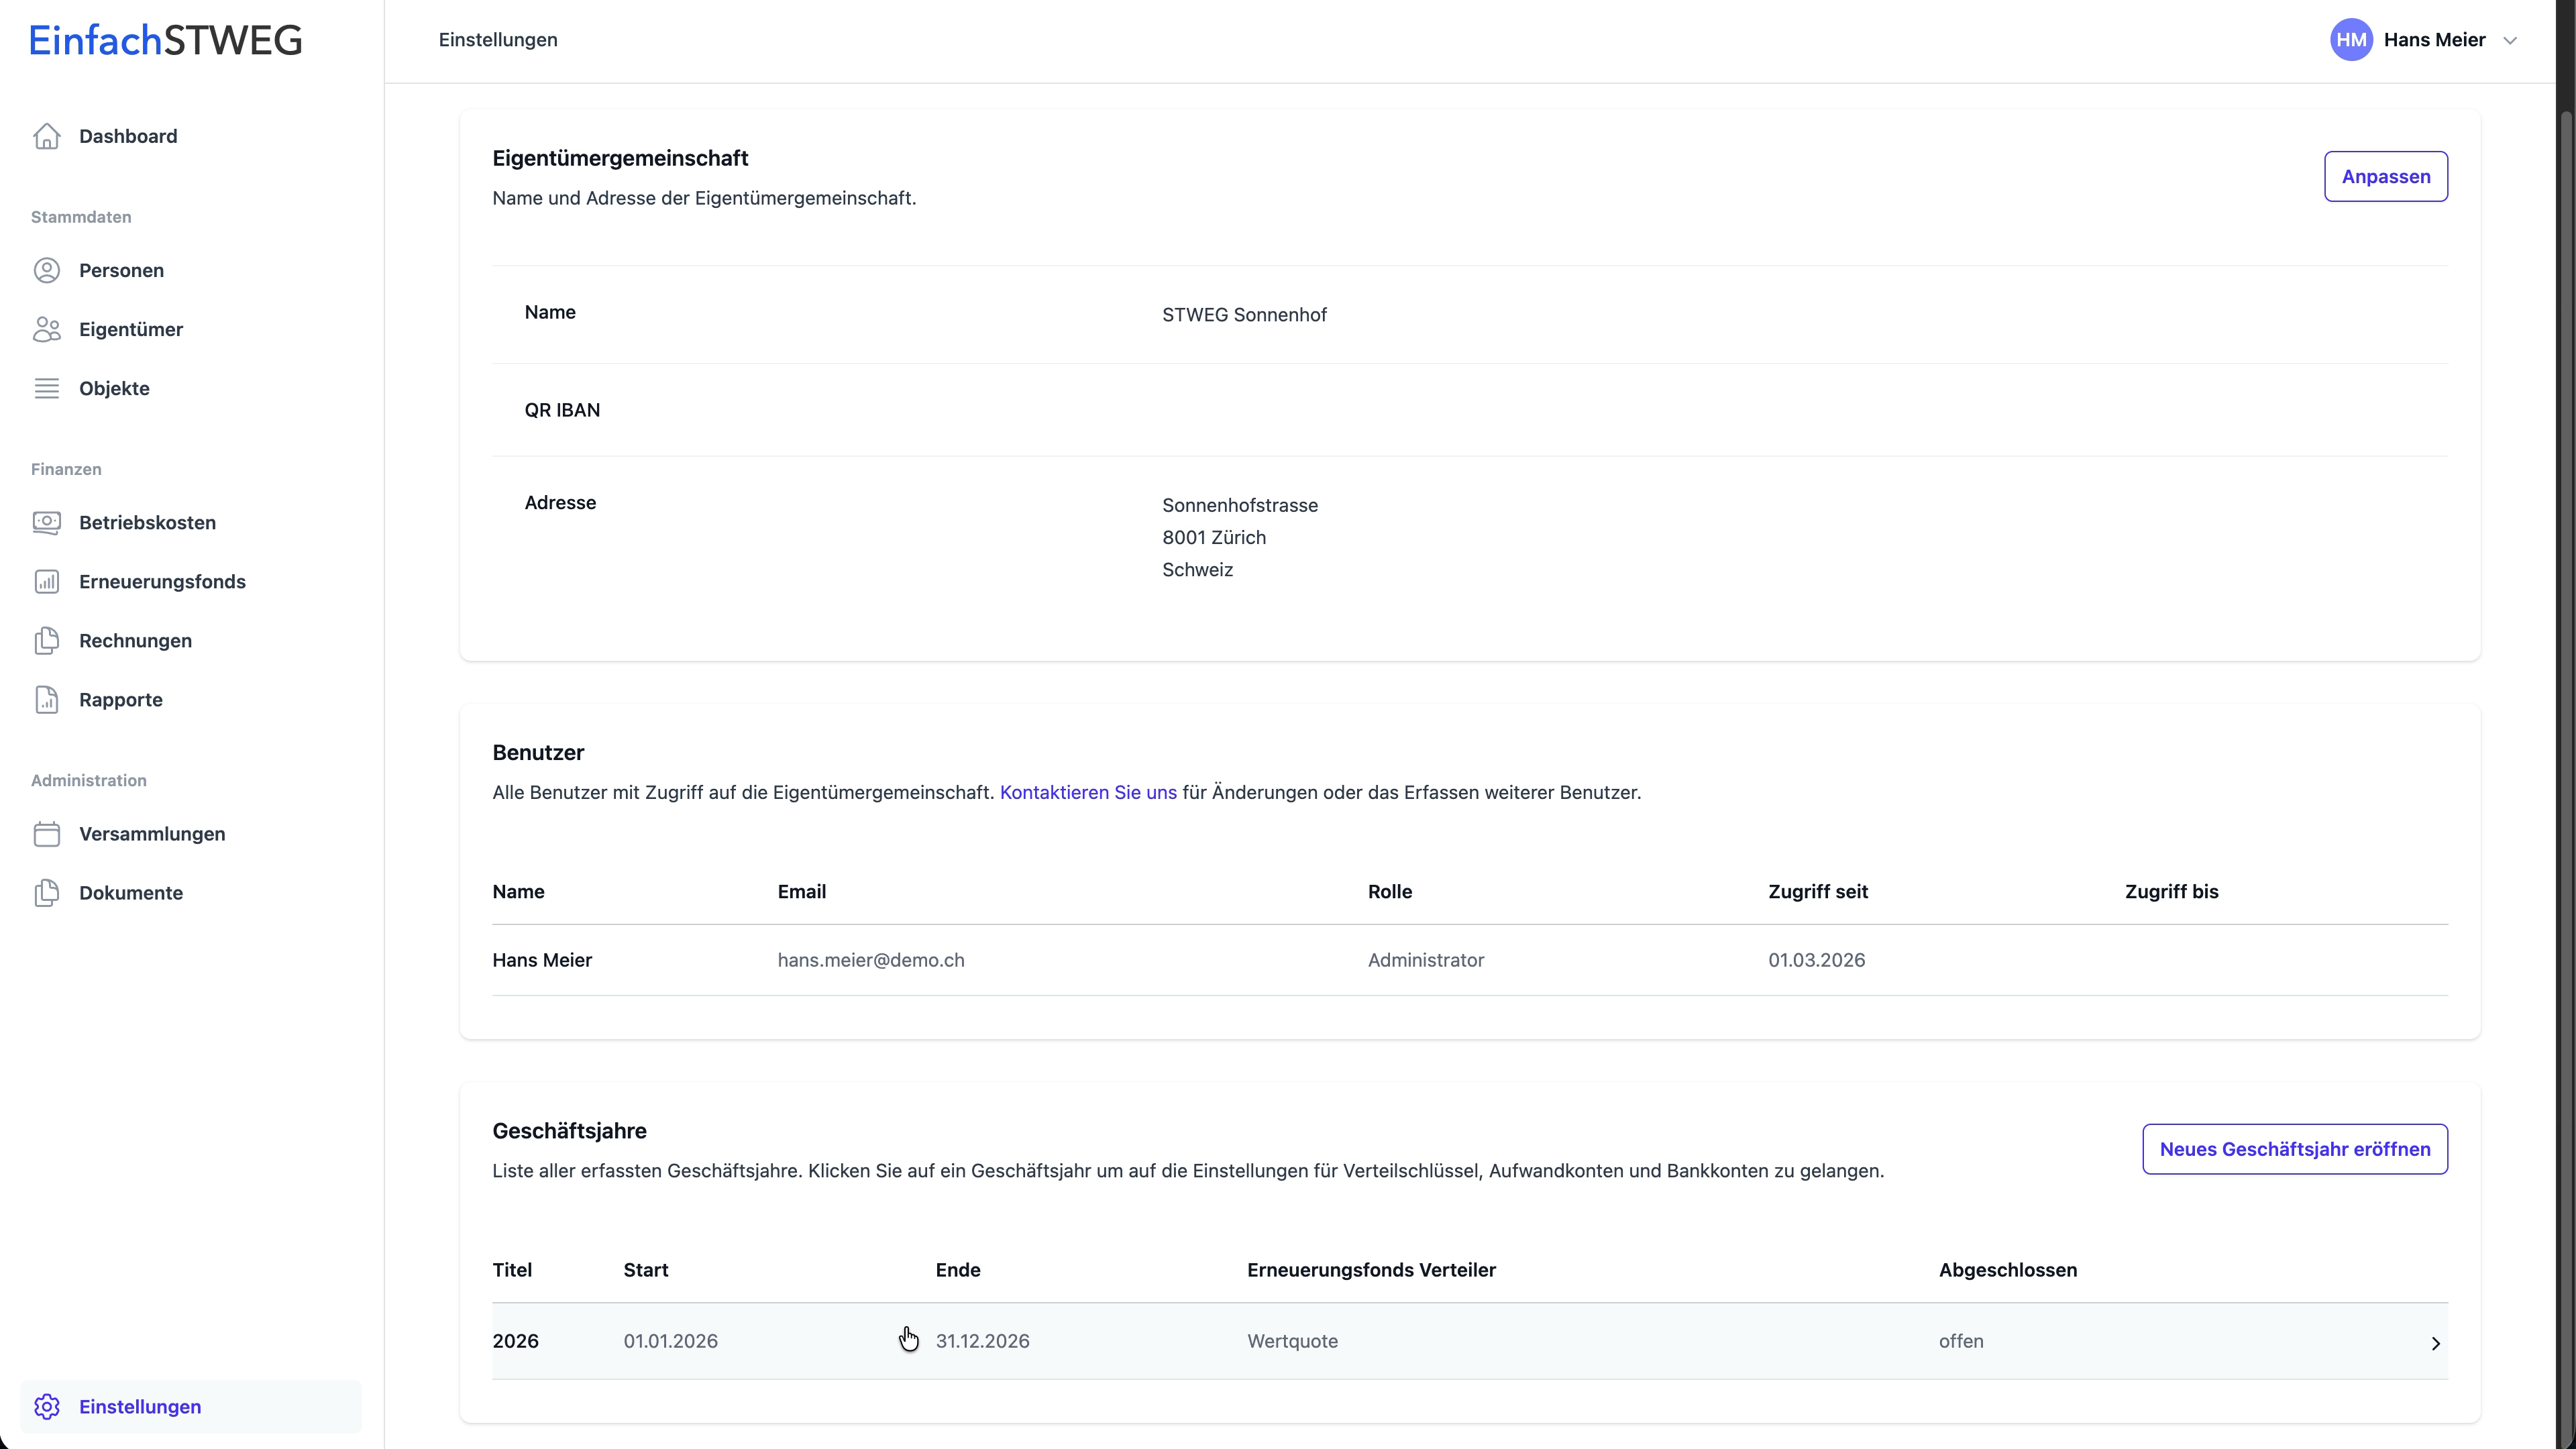Click the Einstellungen gear icon
2576x1449 pixels.
[47, 1406]
